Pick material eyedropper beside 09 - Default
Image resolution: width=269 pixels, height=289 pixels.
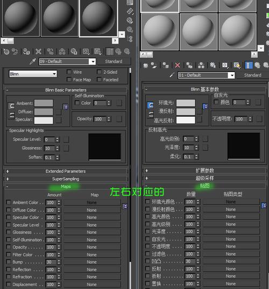pos(33,61)
